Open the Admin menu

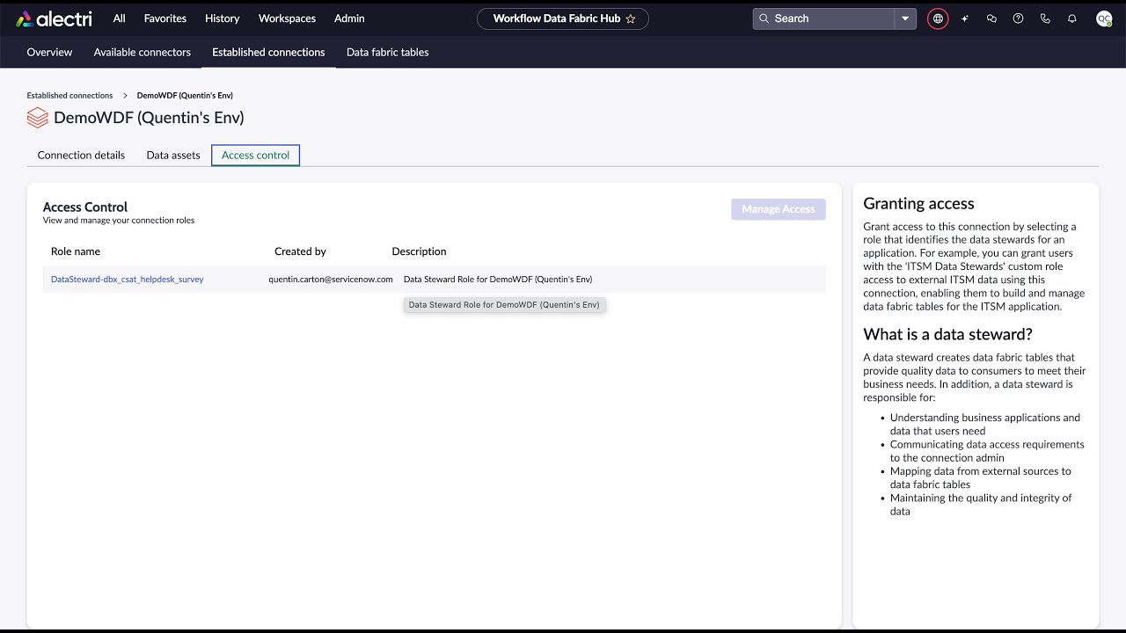[349, 18]
